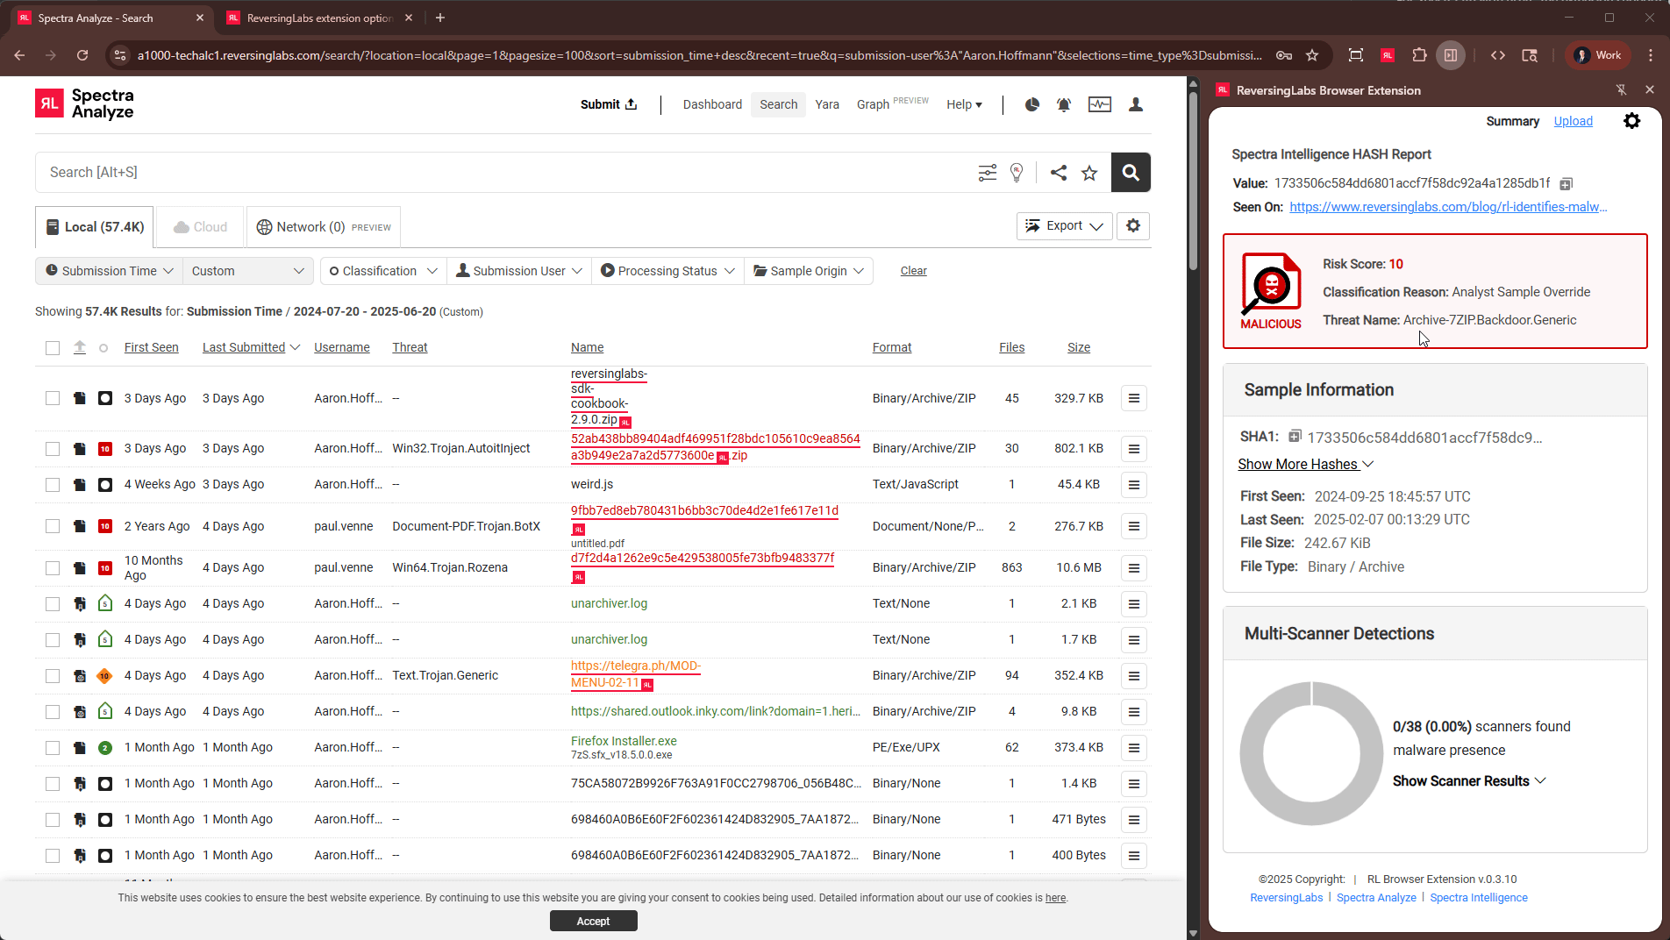
Task: Run search with the magnifier button
Action: [1131, 173]
